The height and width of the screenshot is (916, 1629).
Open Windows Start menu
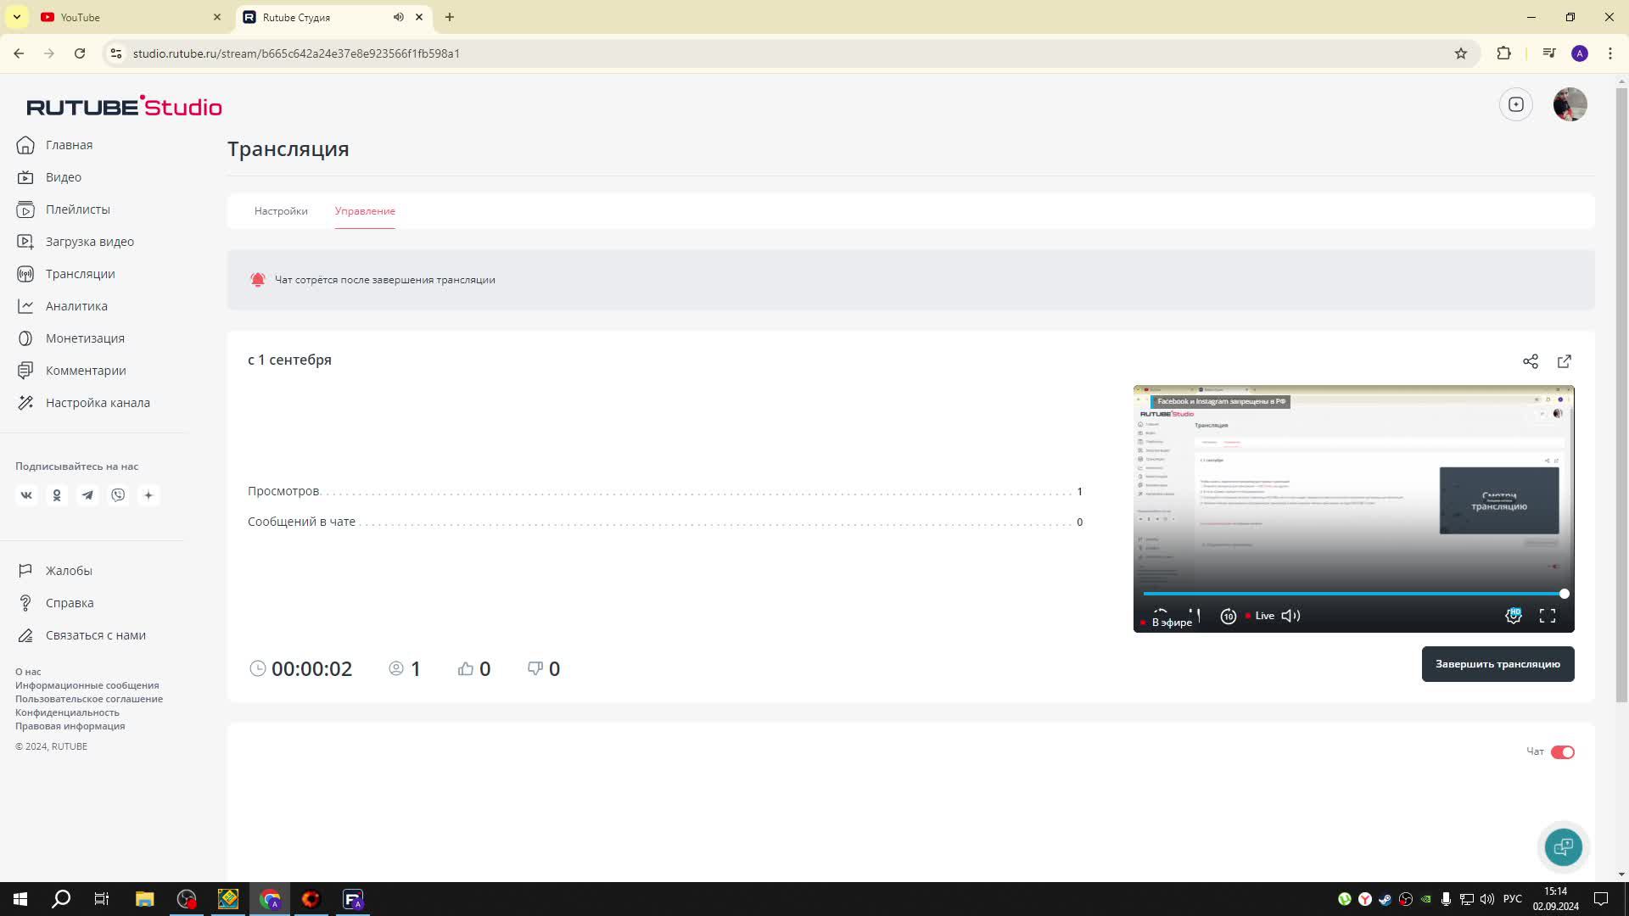20,899
